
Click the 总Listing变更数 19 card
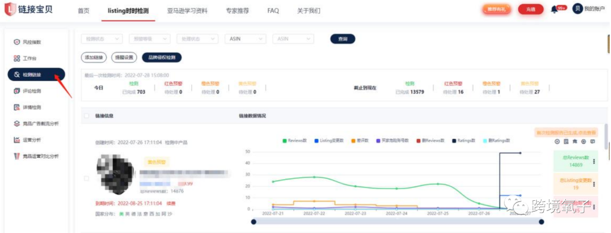576,183
